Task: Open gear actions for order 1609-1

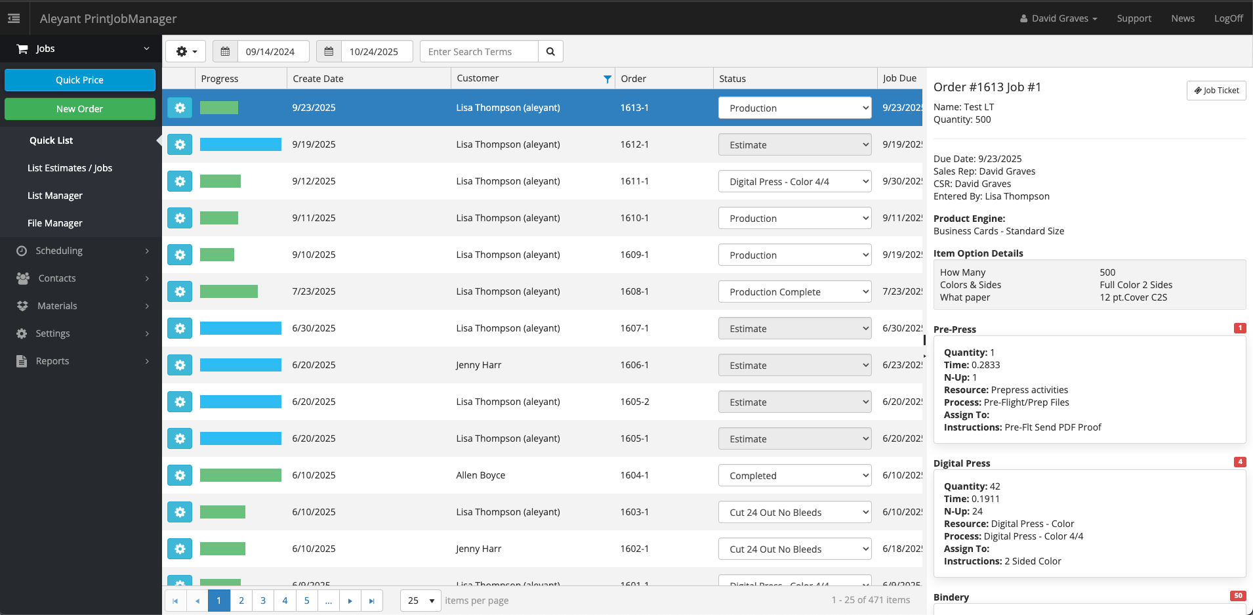Action: tap(180, 255)
